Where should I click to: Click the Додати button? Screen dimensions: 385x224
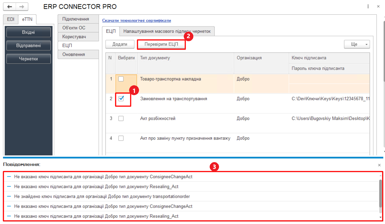click(x=120, y=44)
